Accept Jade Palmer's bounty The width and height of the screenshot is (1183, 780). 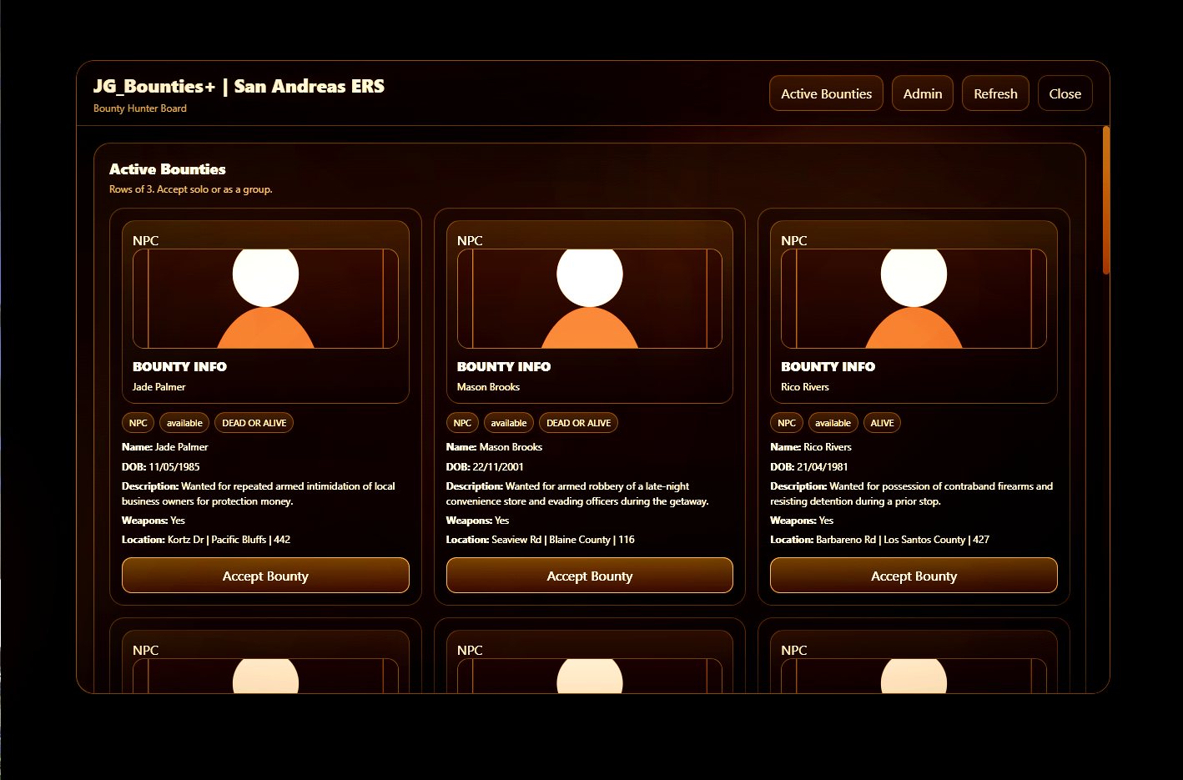click(265, 576)
